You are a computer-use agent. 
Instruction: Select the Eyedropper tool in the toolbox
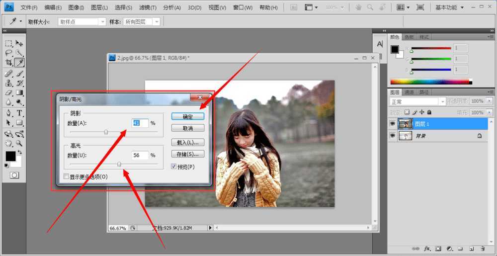pyautogui.click(x=19, y=63)
